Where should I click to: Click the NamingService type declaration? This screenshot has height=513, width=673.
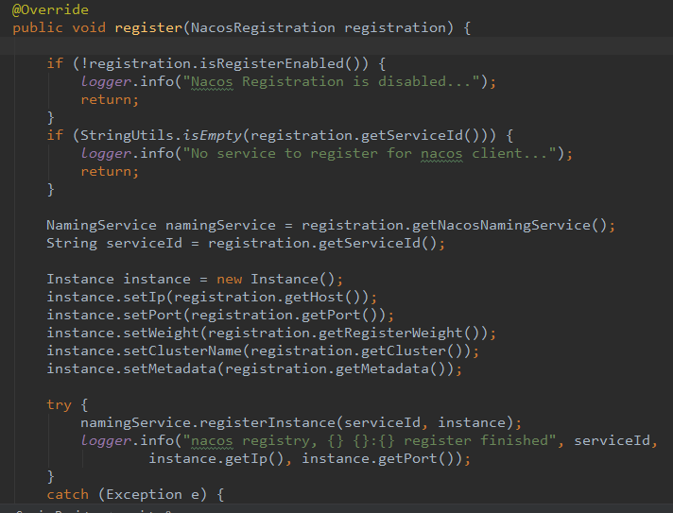point(101,225)
